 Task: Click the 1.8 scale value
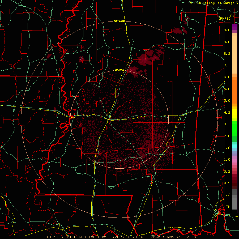click(x=227, y=148)
